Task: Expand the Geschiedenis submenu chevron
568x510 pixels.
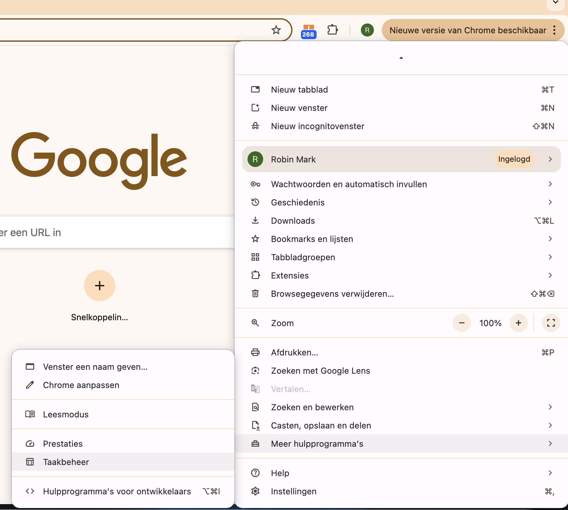Action: 550,202
